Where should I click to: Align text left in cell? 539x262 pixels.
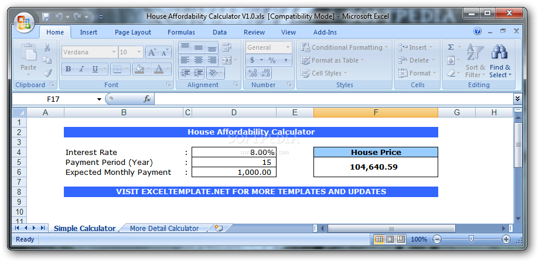coord(185,60)
